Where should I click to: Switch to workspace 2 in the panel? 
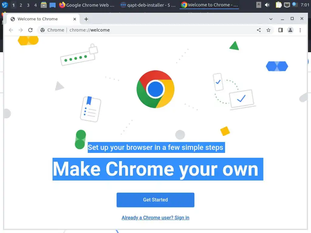click(x=21, y=5)
